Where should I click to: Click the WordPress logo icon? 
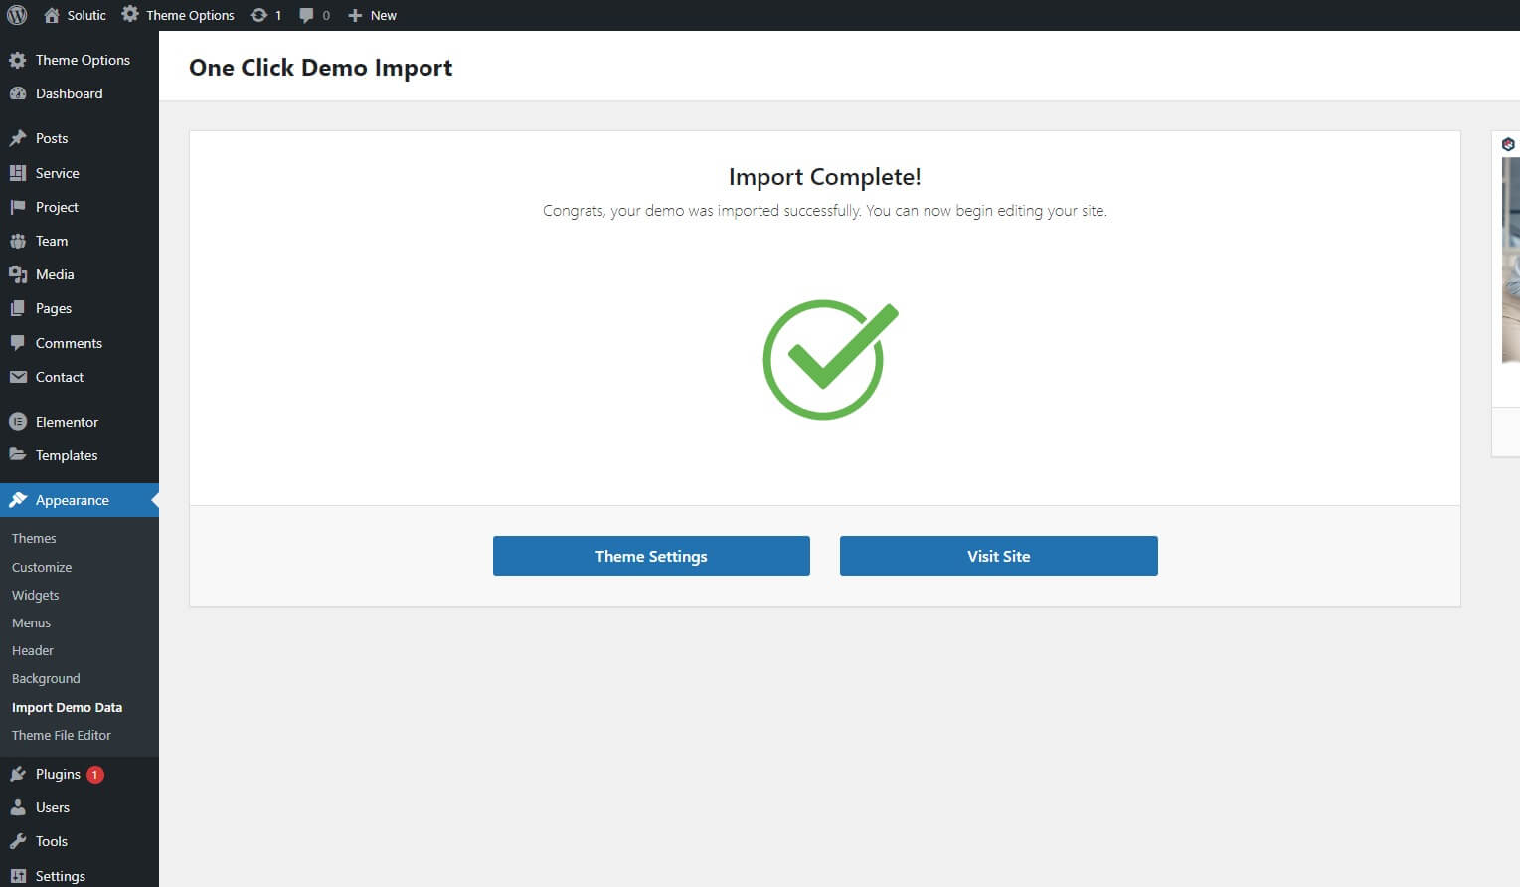[17, 15]
